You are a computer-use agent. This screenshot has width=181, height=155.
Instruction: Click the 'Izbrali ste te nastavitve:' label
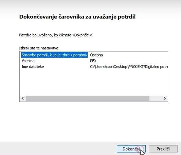39,48
